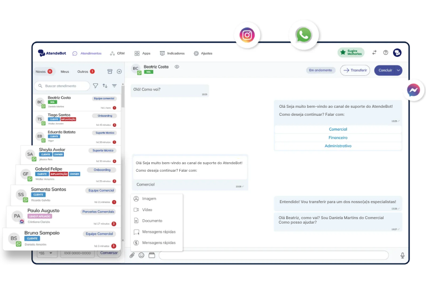426x284 pixels.
Task: Select Documento from the attachment menu
Action: click(x=152, y=221)
